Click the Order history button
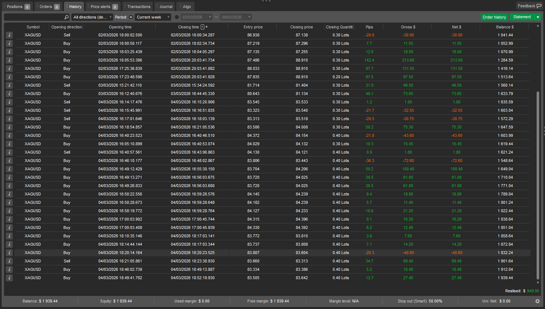 tap(494, 17)
